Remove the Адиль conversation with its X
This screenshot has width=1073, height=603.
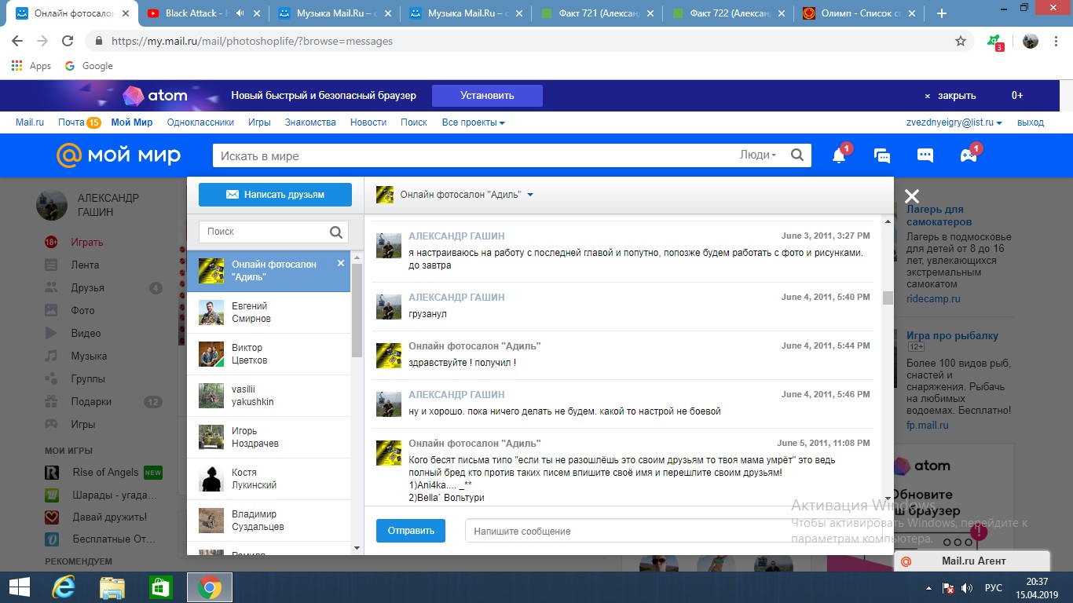coord(341,263)
